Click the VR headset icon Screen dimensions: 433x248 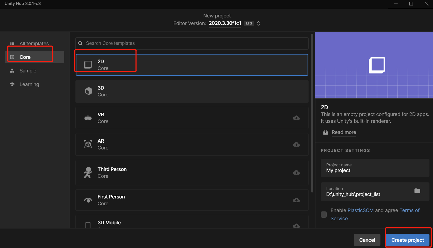point(88,118)
